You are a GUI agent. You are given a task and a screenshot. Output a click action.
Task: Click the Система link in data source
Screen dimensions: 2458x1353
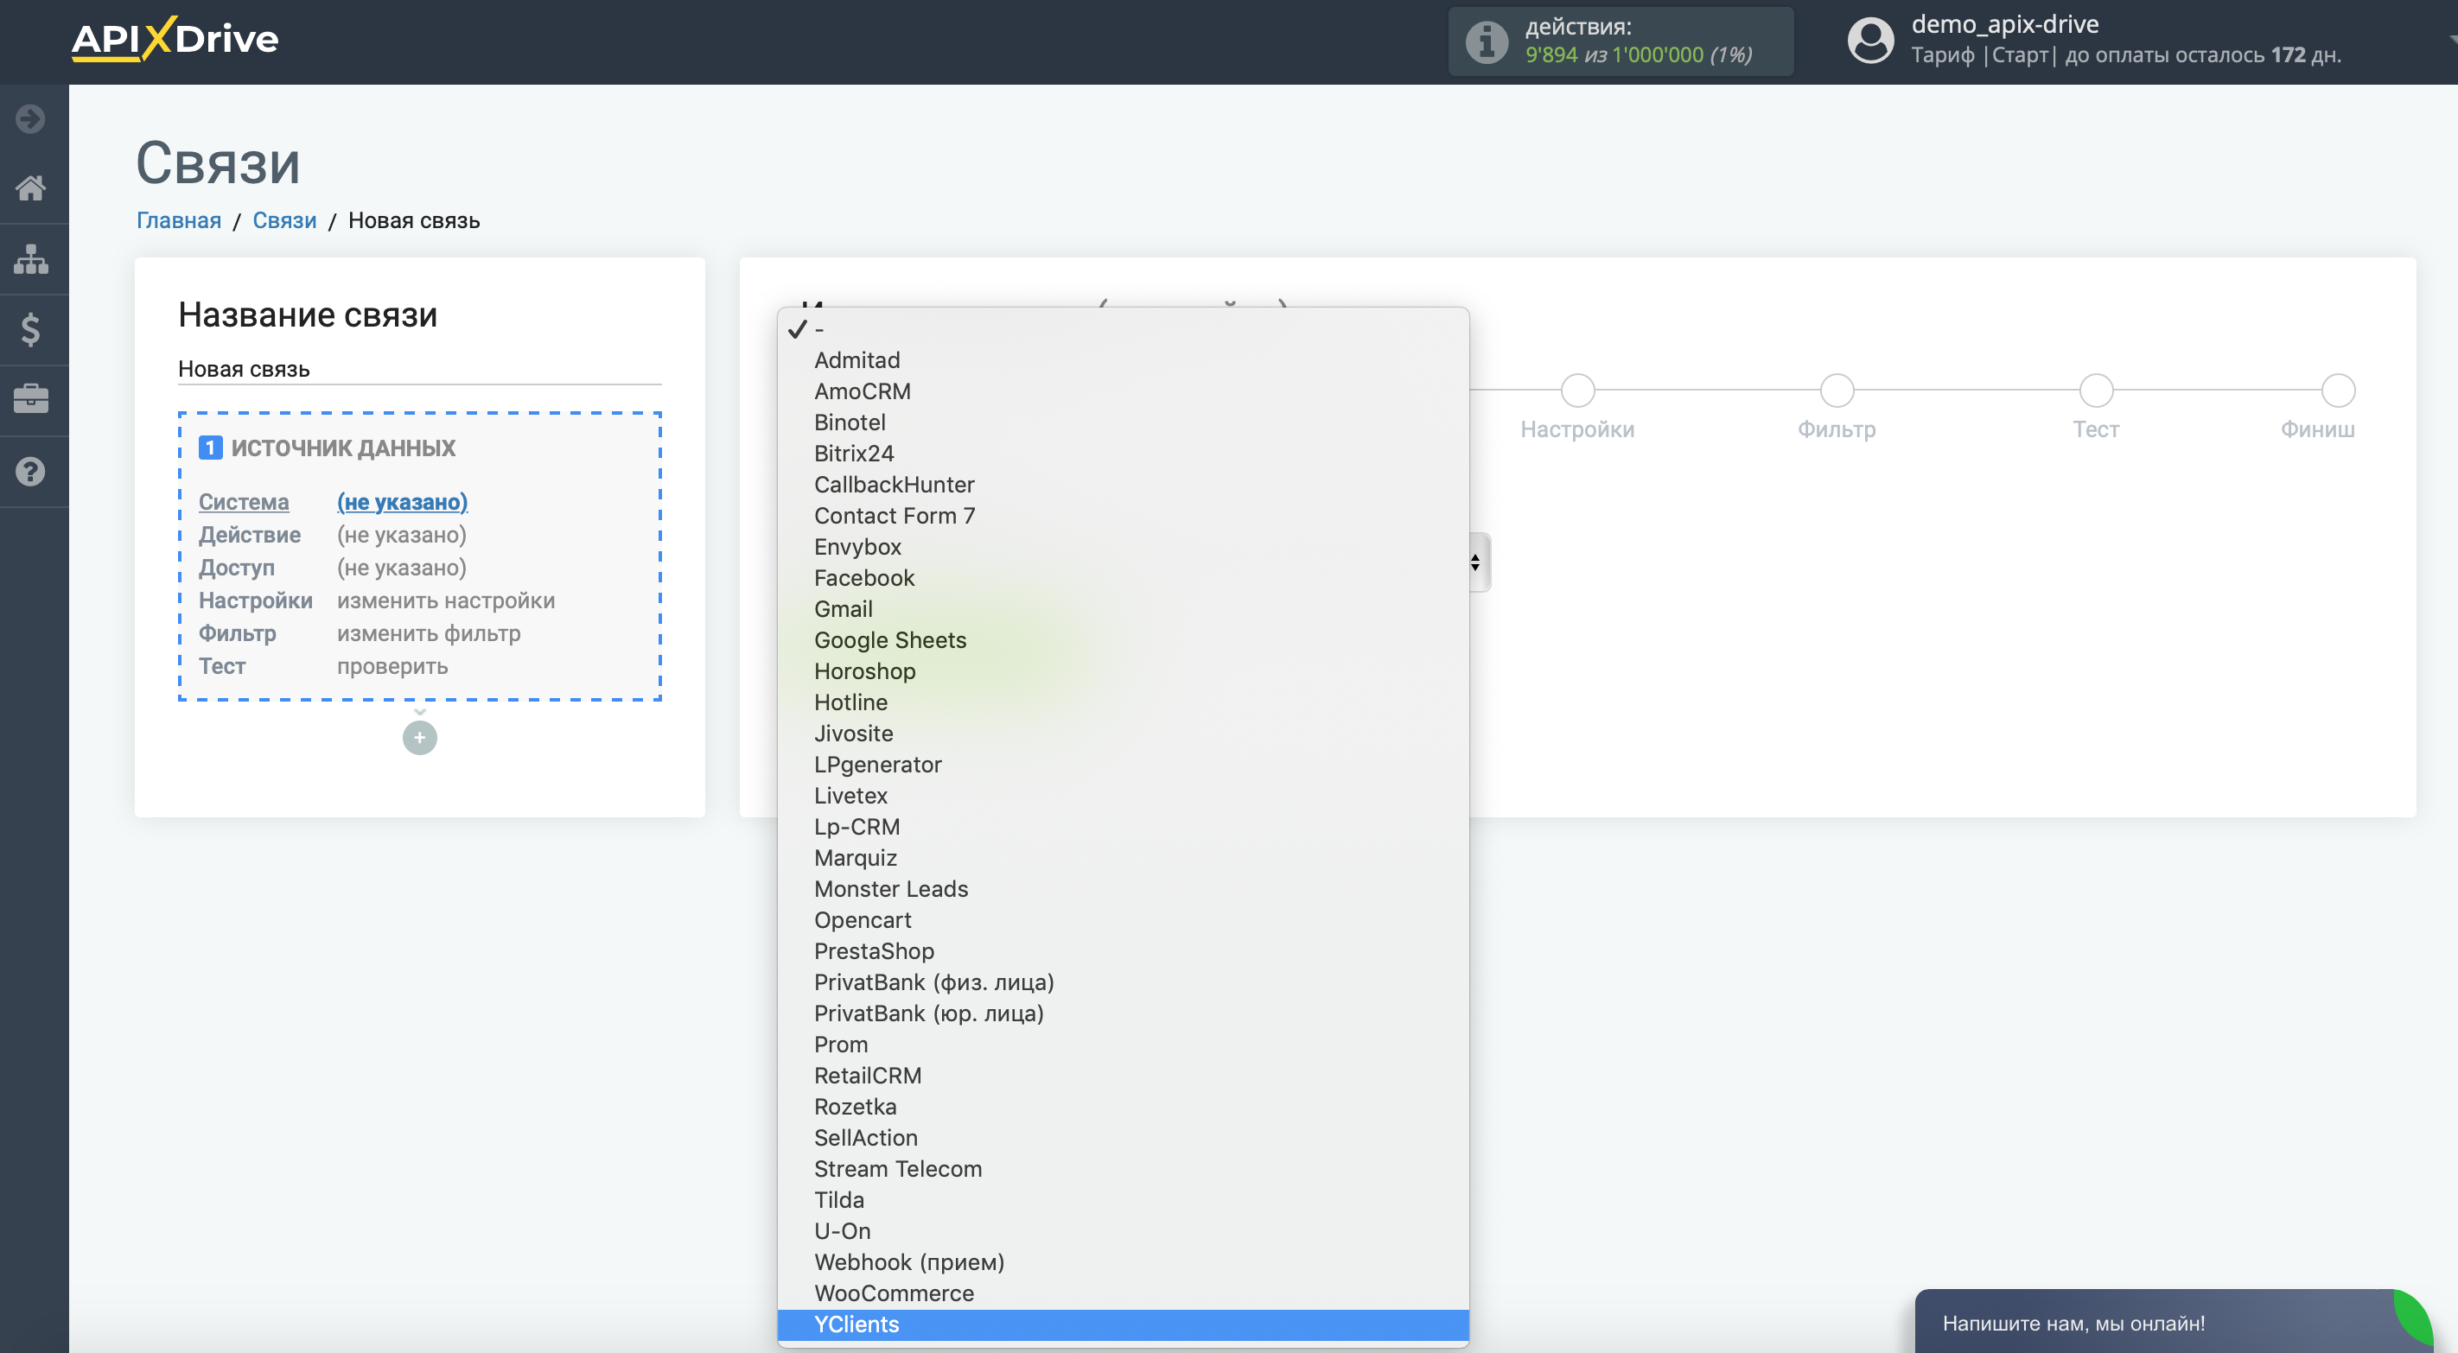pos(244,502)
